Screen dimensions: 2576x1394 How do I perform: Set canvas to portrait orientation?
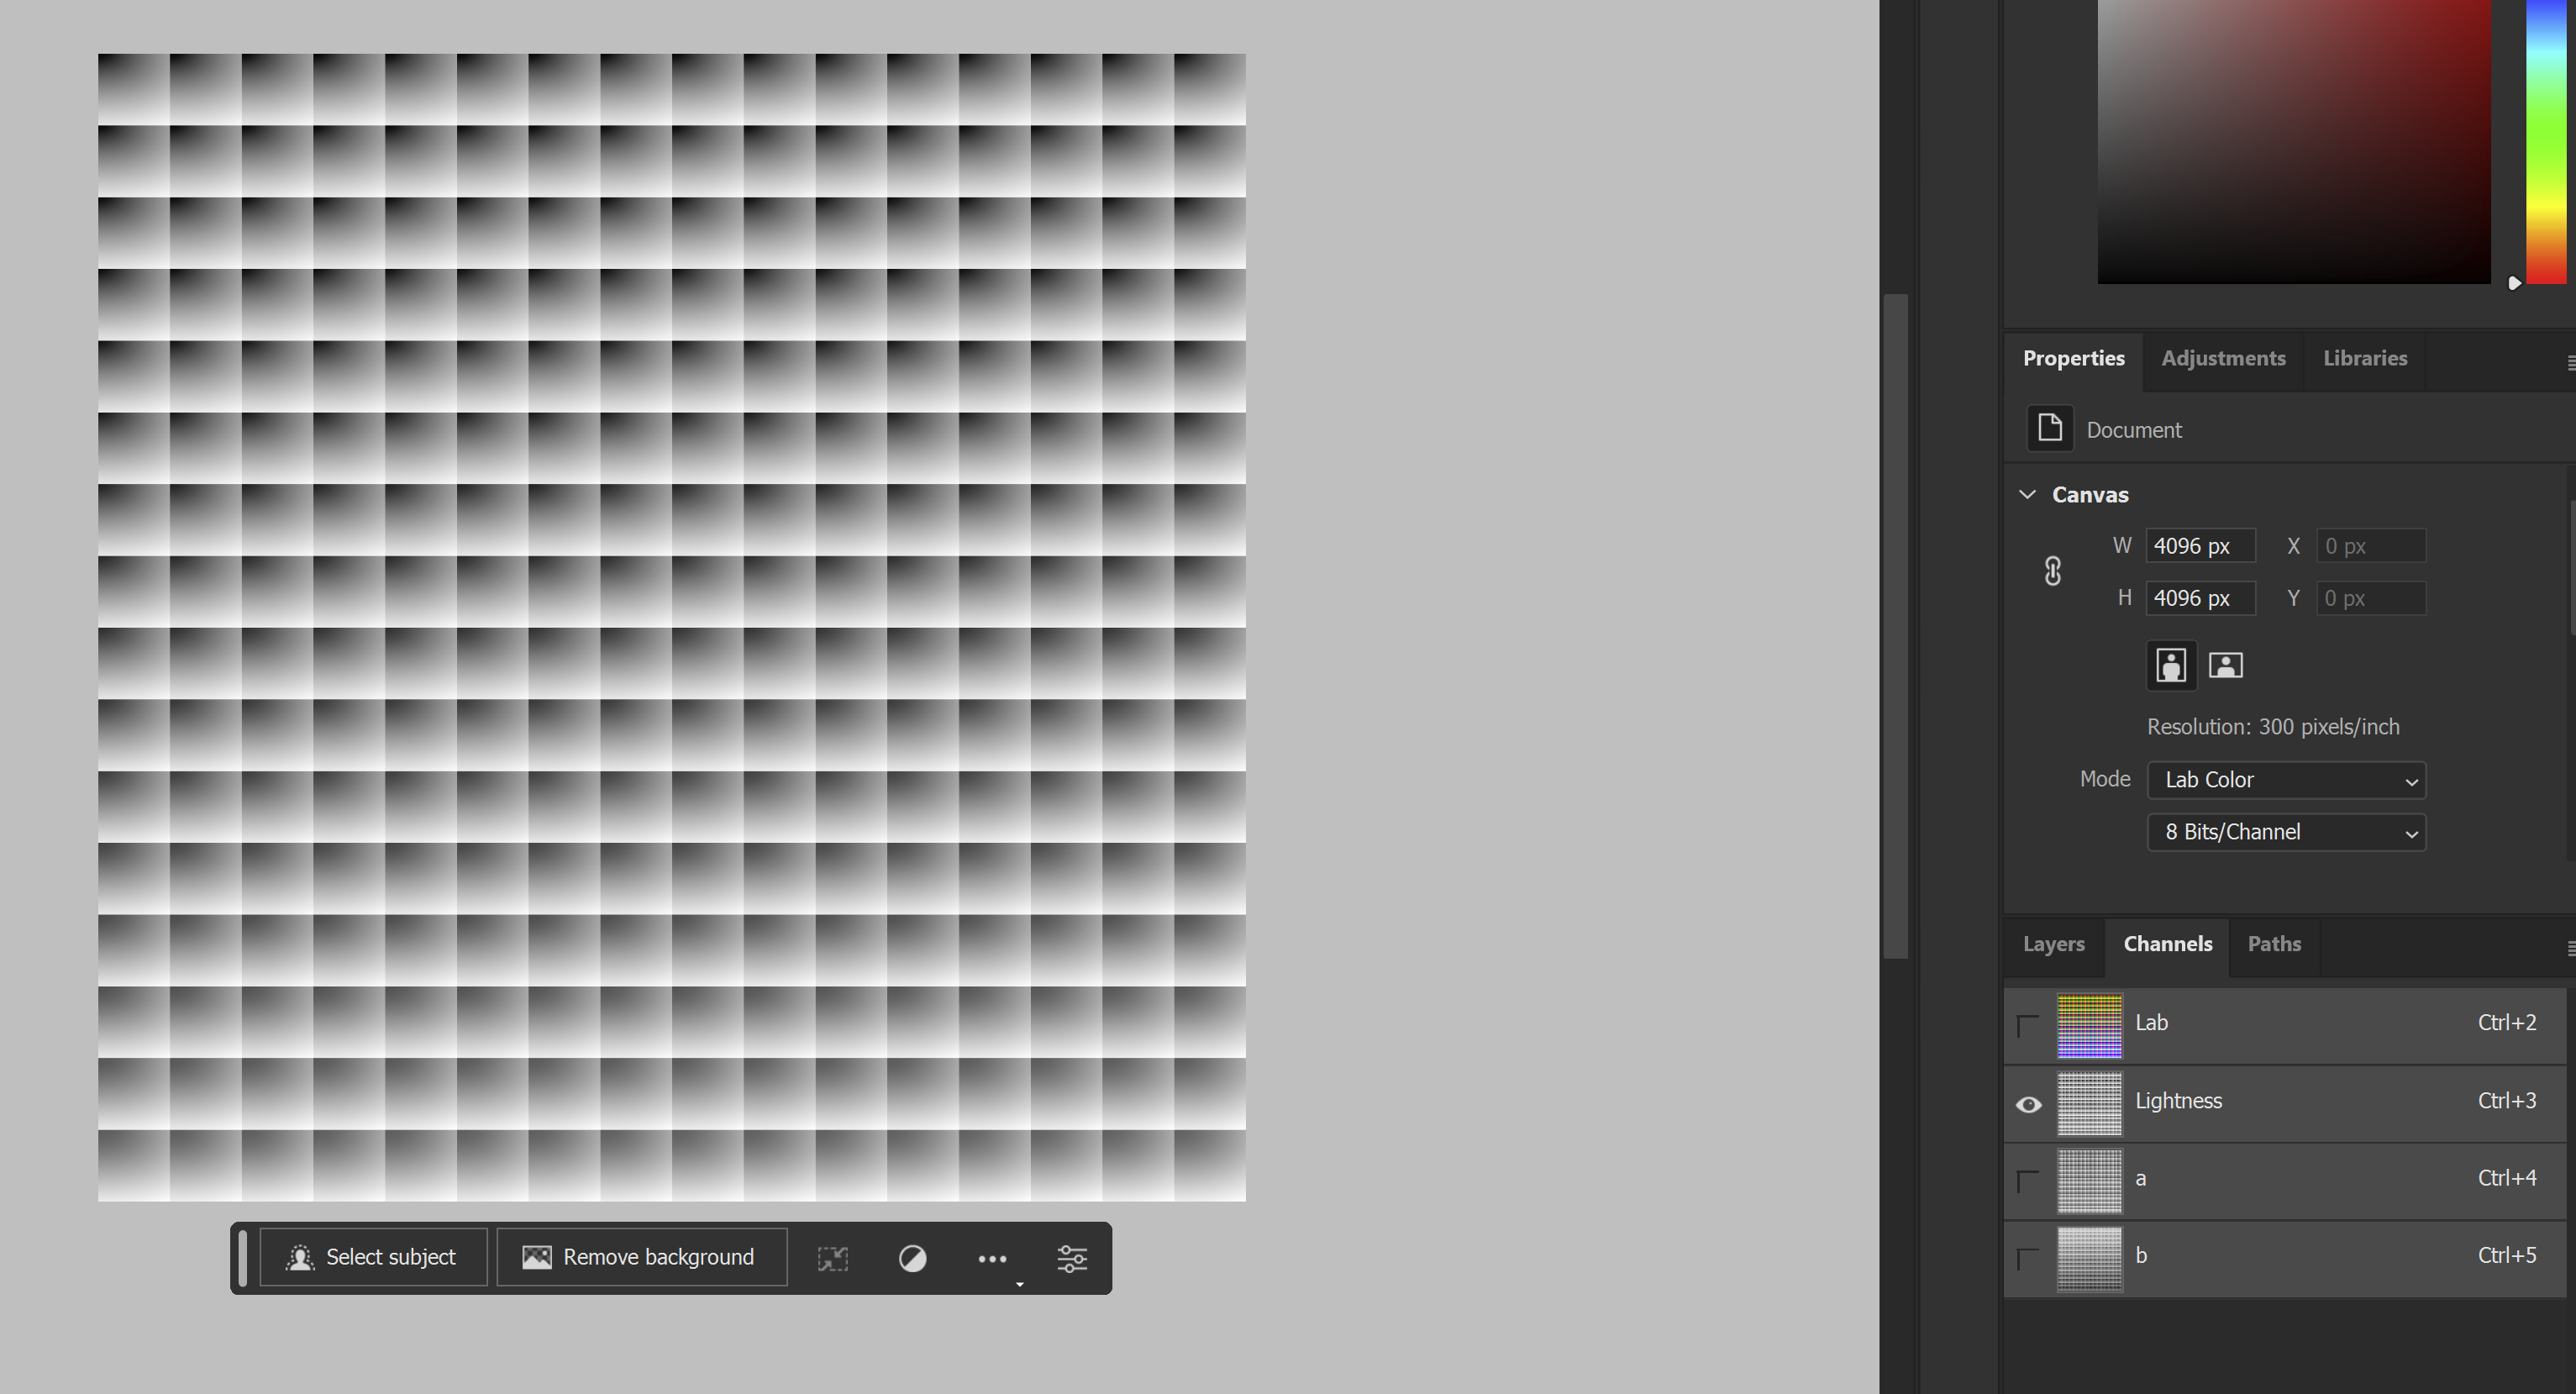[2171, 665]
